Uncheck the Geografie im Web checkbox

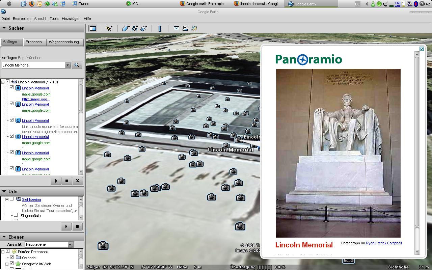click(11, 264)
